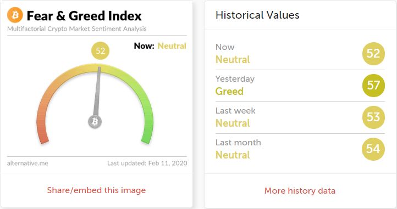The image size is (397, 209).
Task: Click the Last week badge showing 53
Action: point(373,117)
